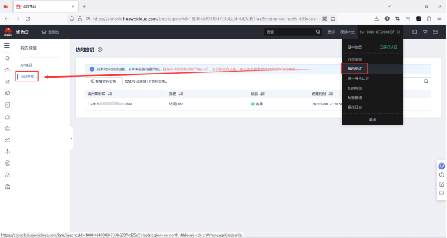Click the account name hw_008618750930307_01

pyautogui.click(x=380, y=32)
